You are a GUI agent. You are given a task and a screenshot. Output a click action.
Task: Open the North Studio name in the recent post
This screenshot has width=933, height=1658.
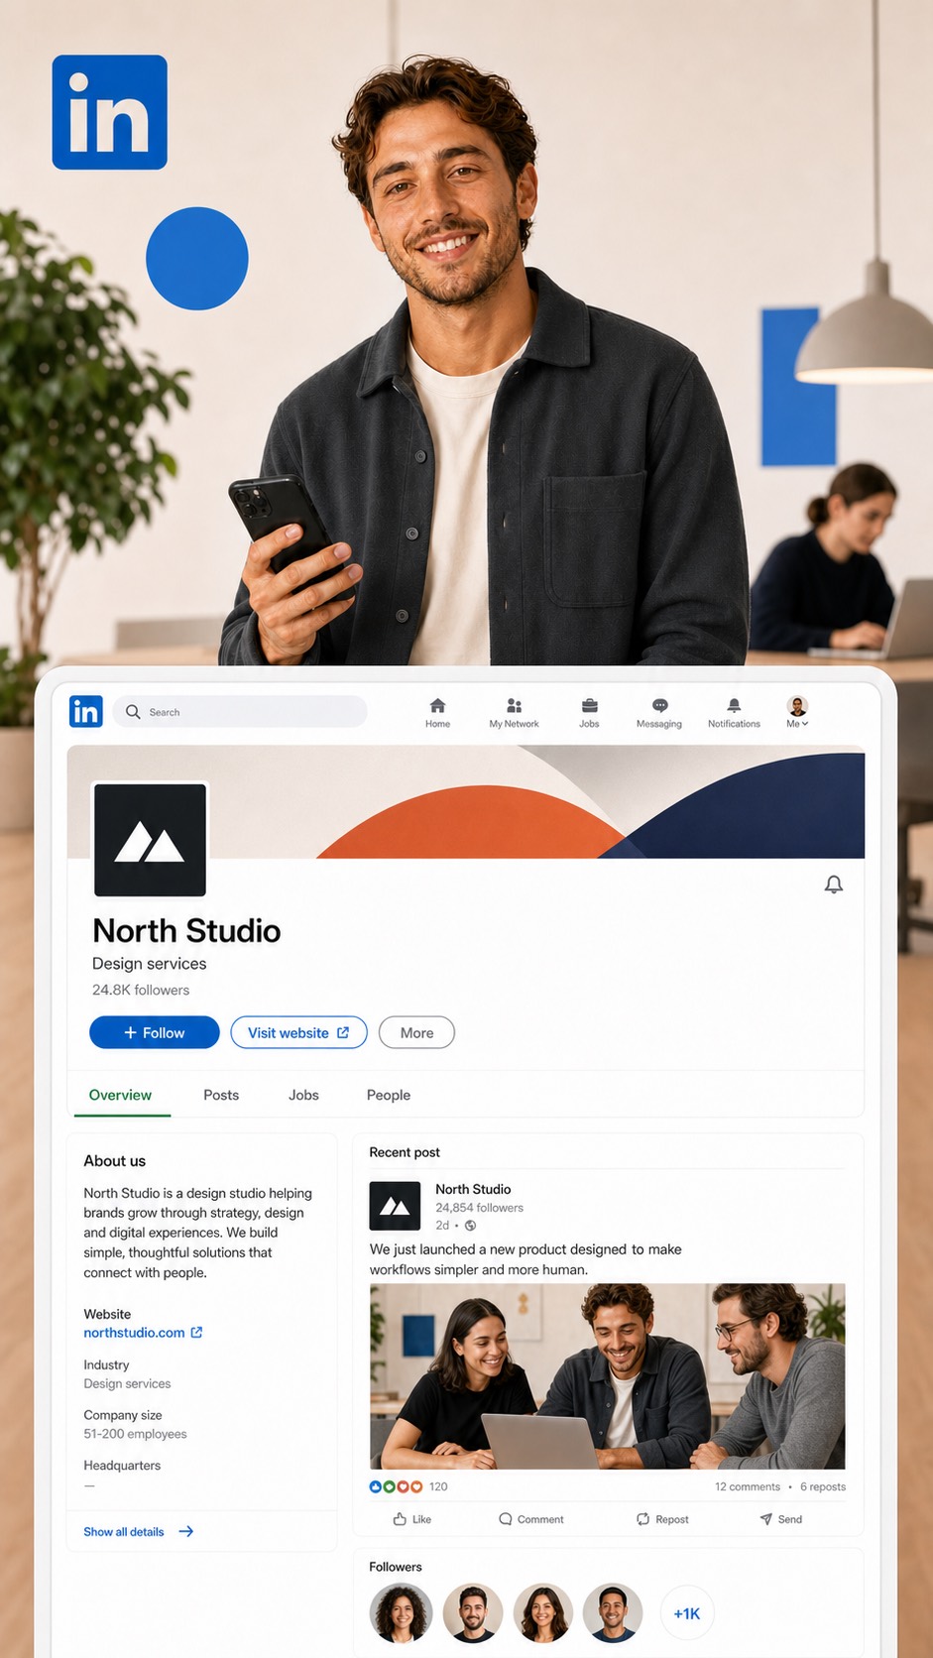(x=473, y=1189)
